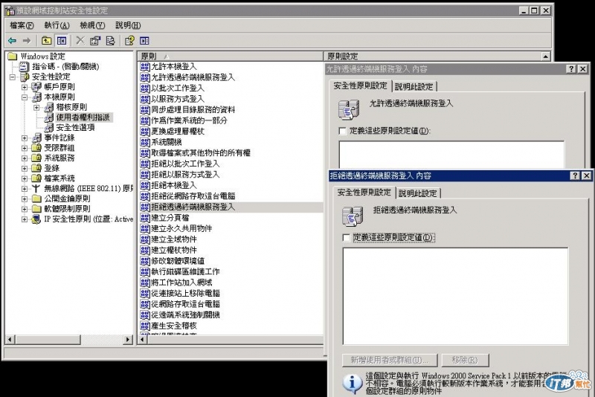Sort by the 原則 column header
Image resolution: width=595 pixels, height=397 pixels.
(x=230, y=56)
